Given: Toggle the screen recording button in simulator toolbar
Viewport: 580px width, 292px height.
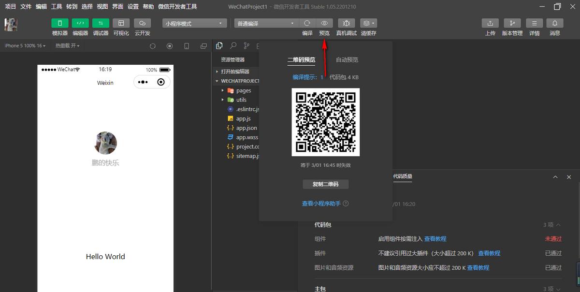Looking at the screenshot, I should tap(169, 45).
